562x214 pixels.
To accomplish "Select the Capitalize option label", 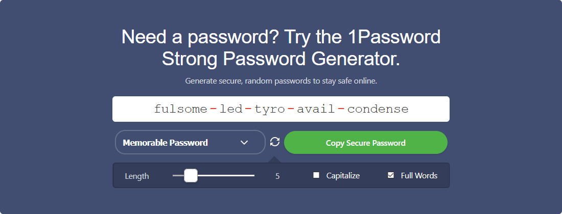I will (x=343, y=176).
